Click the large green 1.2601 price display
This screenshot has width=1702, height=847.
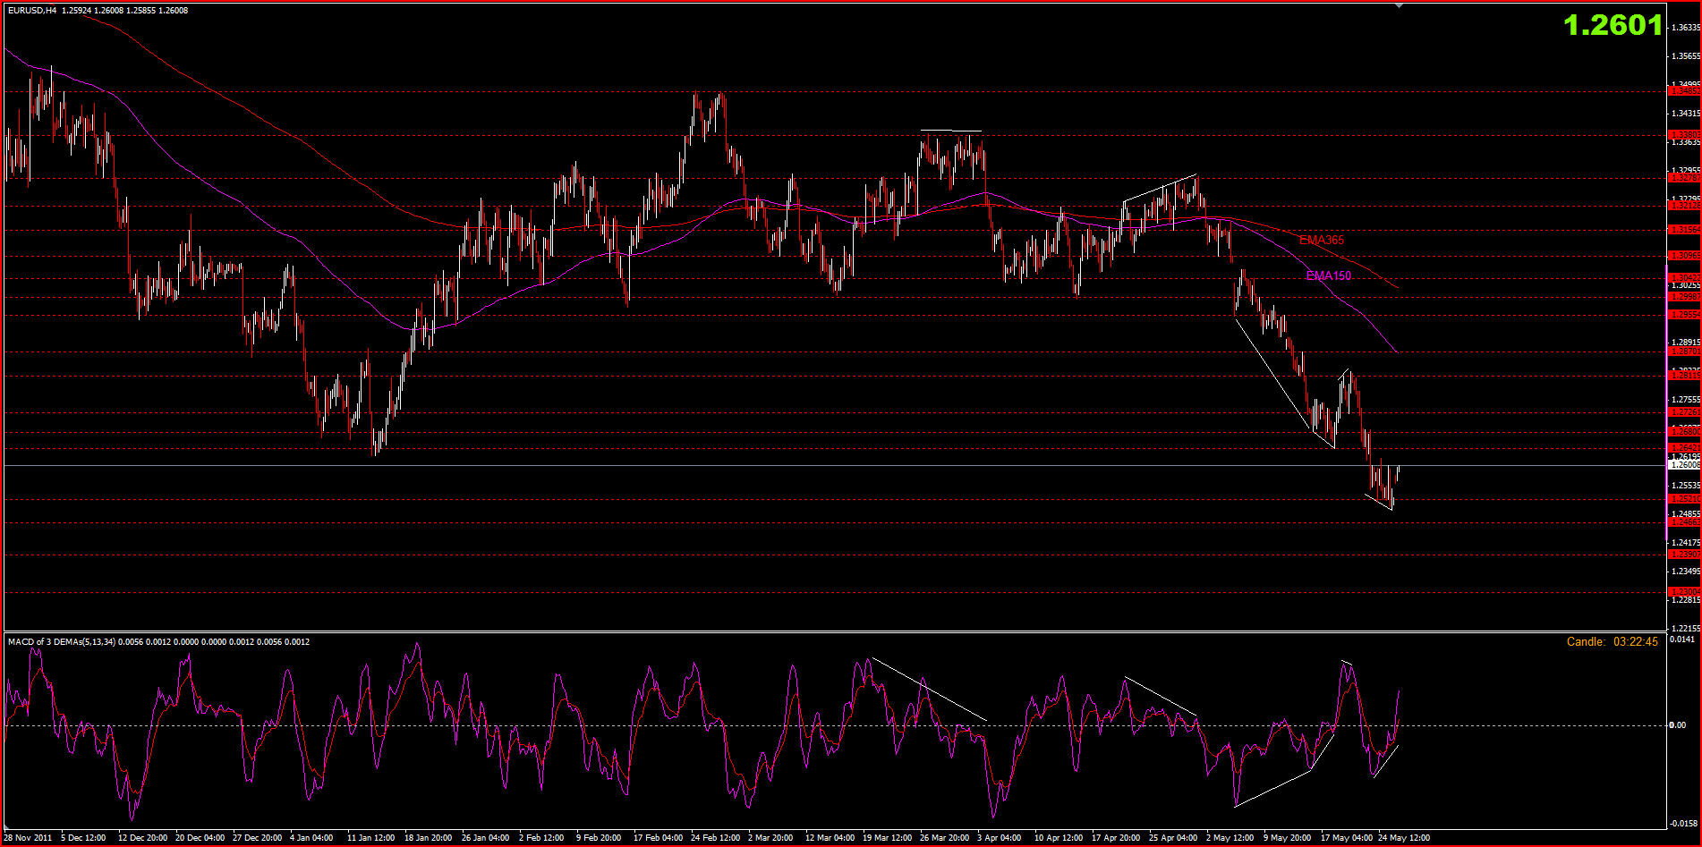1613,25
